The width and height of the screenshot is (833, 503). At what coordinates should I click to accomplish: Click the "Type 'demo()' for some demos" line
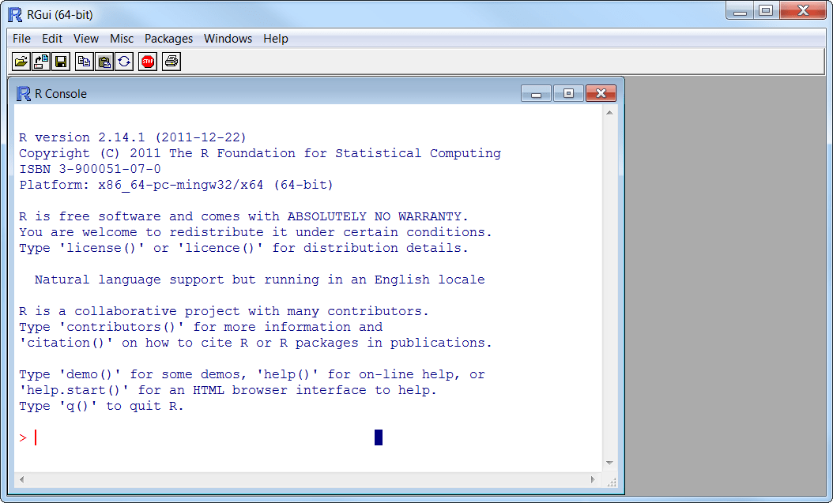[252, 374]
